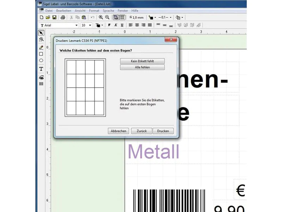The height and width of the screenshot is (212, 282).
Task: Click the printer icon in toolbar
Action: click(63, 17)
